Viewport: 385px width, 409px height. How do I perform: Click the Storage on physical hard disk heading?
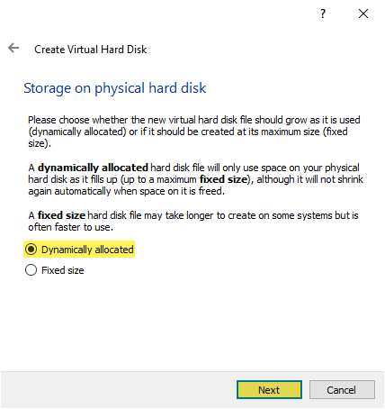pos(115,88)
